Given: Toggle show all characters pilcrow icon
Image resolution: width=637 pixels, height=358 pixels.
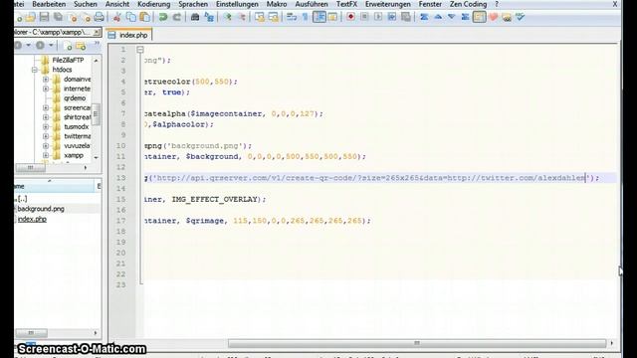Looking at the screenshot, I should 306,17.
